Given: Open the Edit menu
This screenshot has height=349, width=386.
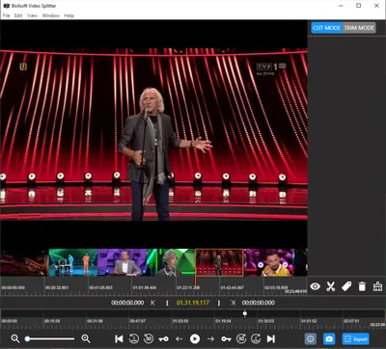Looking at the screenshot, I should point(18,15).
